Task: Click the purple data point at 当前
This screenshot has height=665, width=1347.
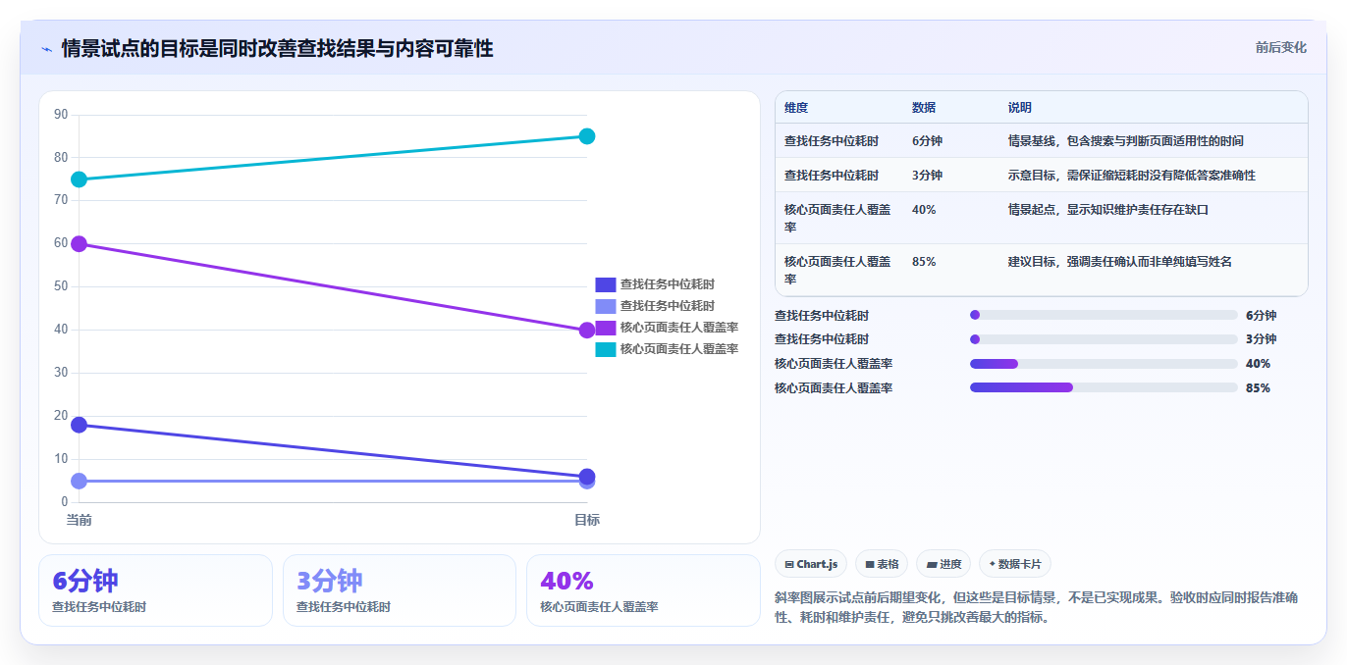Action: point(79,244)
